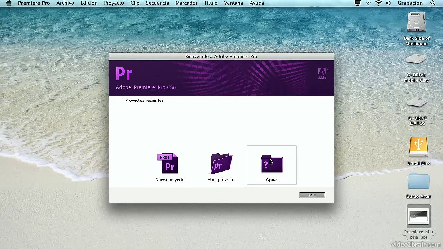Open the Proyecto menu
Screen dimensions: 443x249
pyautogui.click(x=114, y=3)
